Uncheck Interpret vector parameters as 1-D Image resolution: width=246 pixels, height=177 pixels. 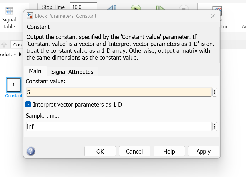tap(28, 105)
